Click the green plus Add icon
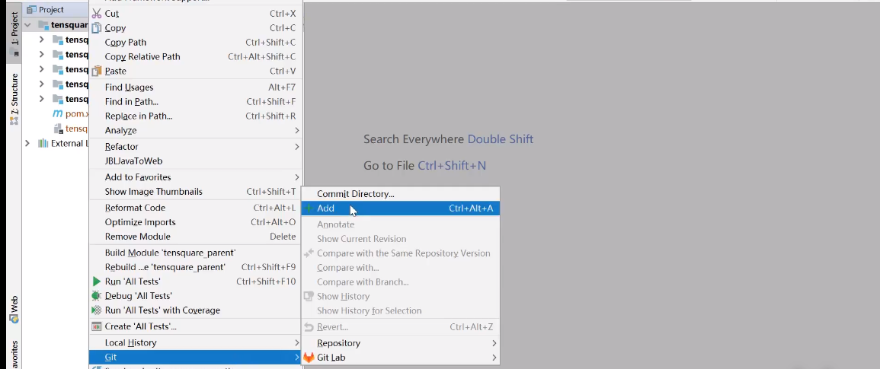 click(309, 208)
